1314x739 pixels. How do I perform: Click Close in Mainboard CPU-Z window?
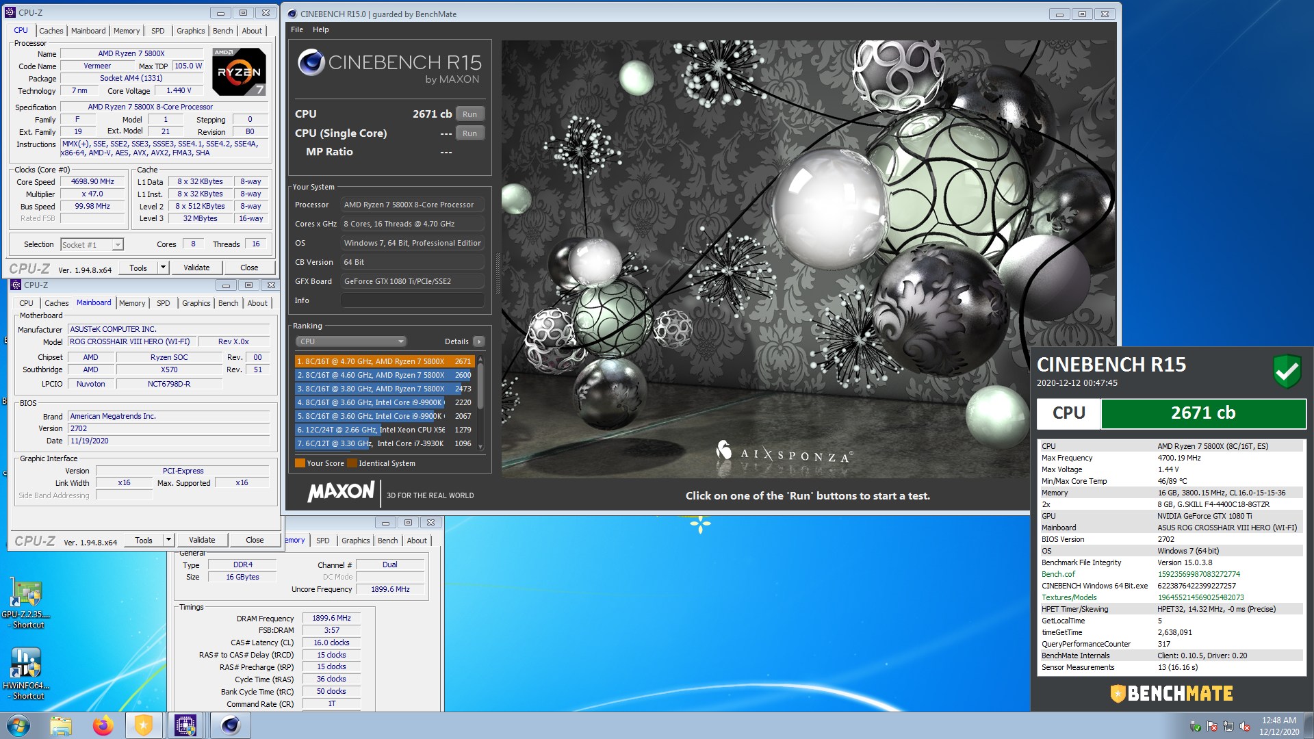tap(255, 540)
